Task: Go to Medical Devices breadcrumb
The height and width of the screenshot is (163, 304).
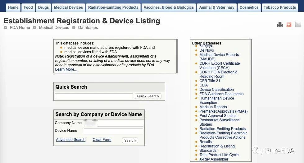Action: click(54, 28)
